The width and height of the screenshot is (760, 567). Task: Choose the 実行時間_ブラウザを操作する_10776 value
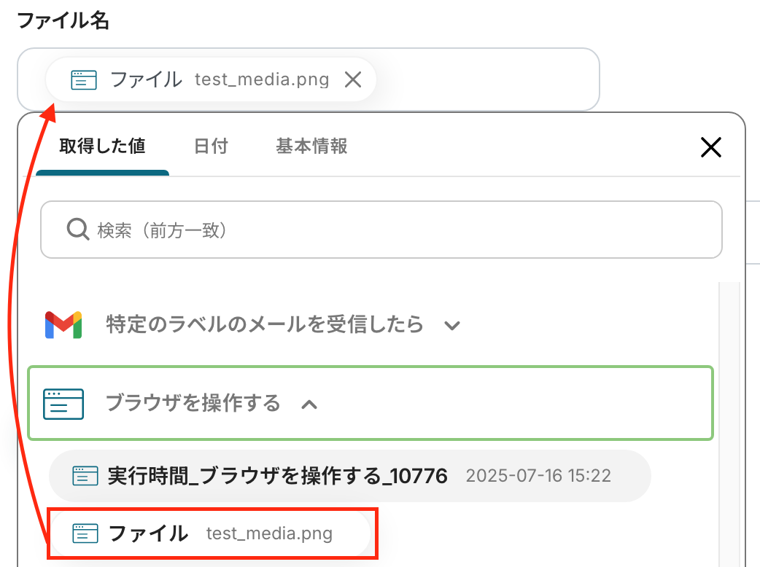point(277,477)
